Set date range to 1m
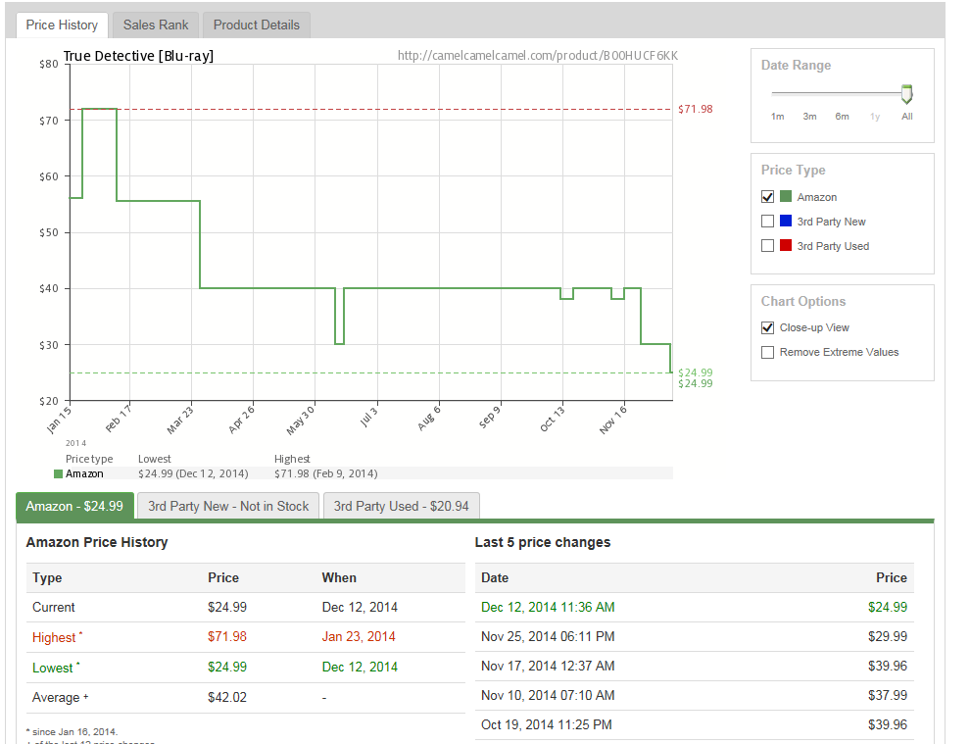Image resolution: width=970 pixels, height=744 pixels. coord(777,117)
